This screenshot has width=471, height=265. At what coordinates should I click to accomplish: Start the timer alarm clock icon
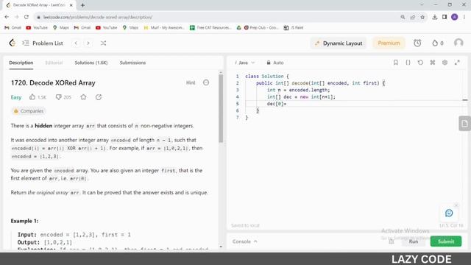pyautogui.click(x=417, y=43)
